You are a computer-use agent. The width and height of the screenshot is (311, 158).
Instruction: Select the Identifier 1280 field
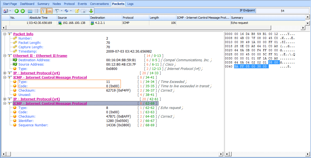coord(85,121)
